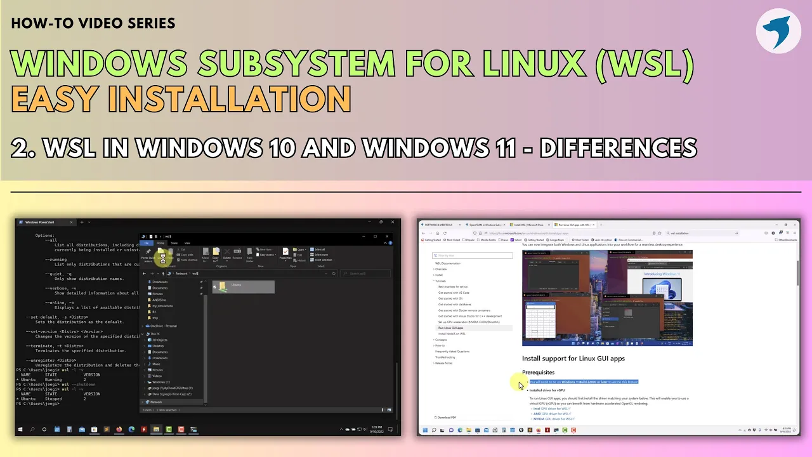Expand Concepts in WSL docs sidebar
Viewport: 812px width, 457px height.
433,340
